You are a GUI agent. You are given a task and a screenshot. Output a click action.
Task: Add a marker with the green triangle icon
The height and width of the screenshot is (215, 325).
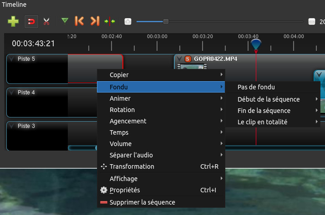[x=65, y=20]
